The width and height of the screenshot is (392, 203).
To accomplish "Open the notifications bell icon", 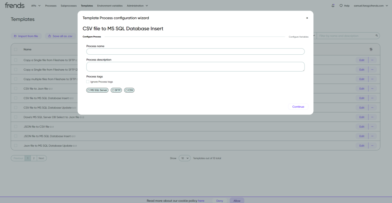I will [x=333, y=5].
